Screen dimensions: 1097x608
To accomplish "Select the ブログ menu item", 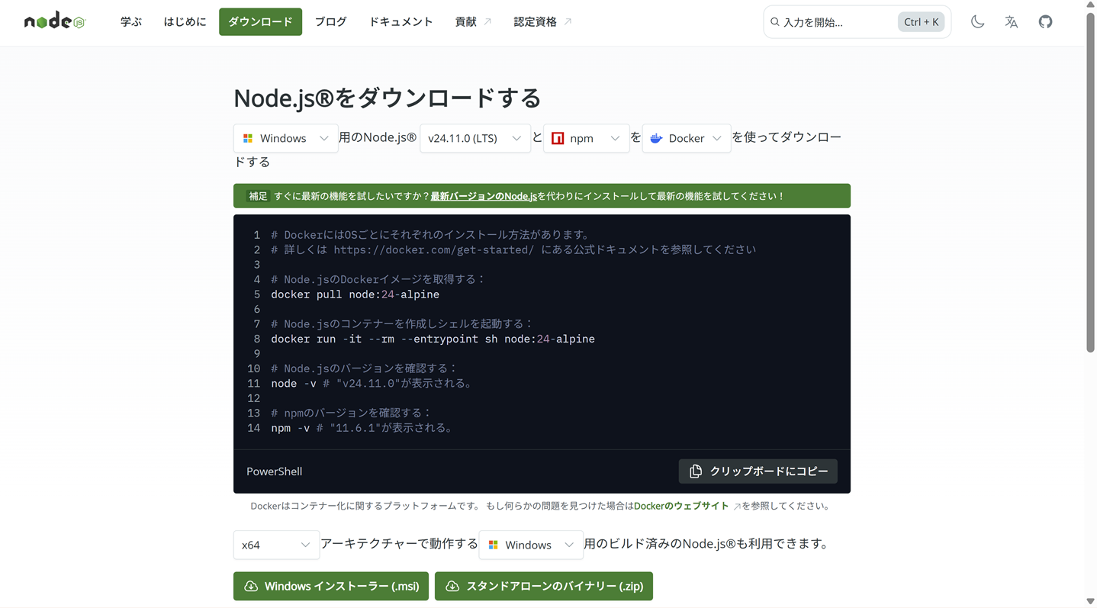I will point(330,21).
